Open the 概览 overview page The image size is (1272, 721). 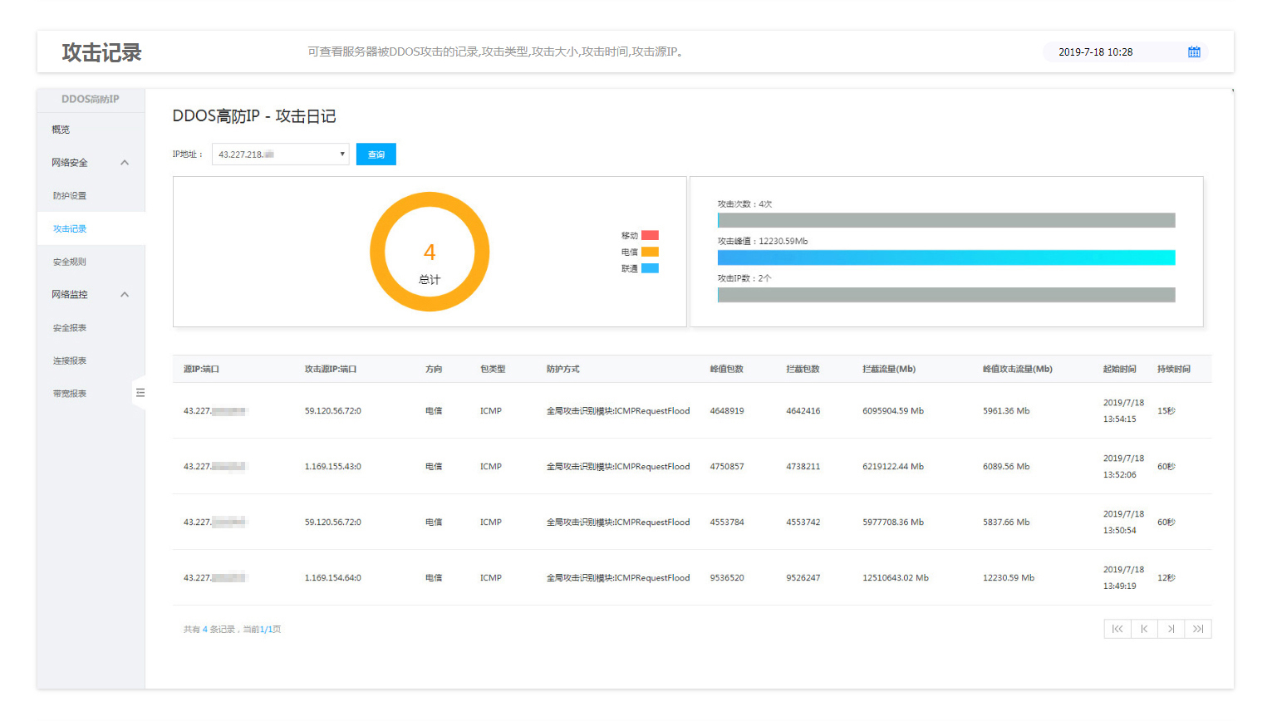(x=61, y=130)
